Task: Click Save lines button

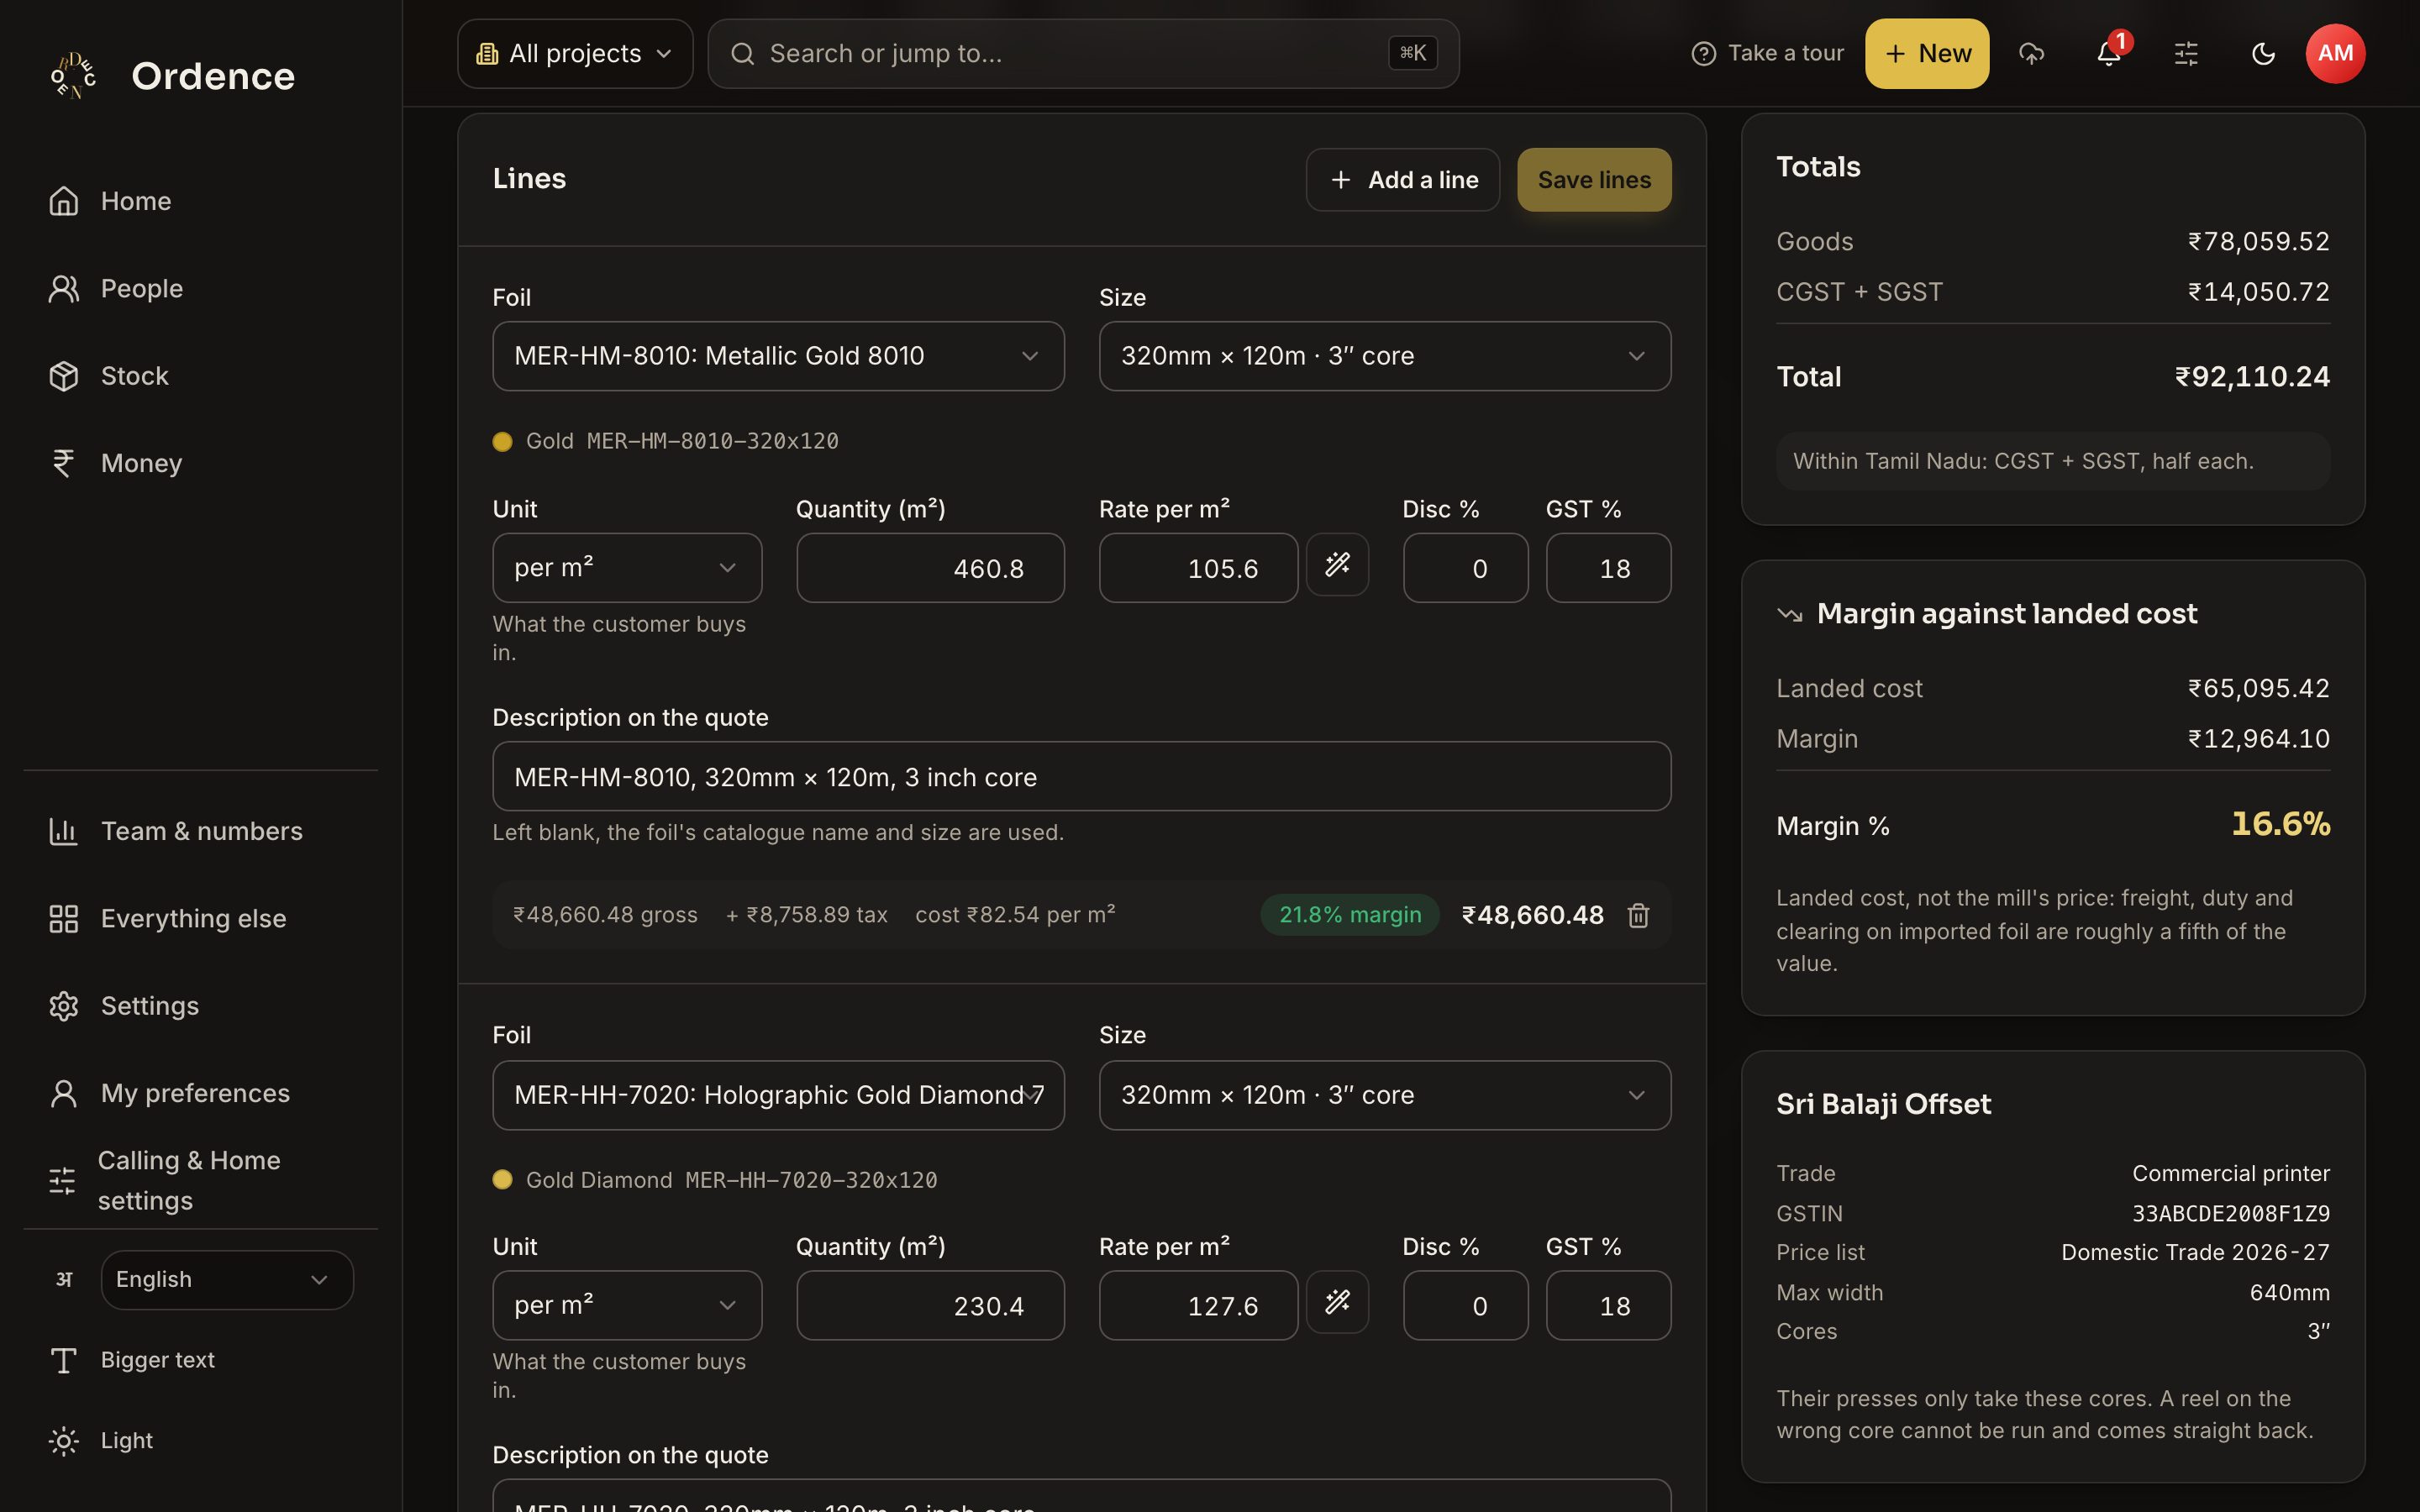Action: pyautogui.click(x=1594, y=180)
